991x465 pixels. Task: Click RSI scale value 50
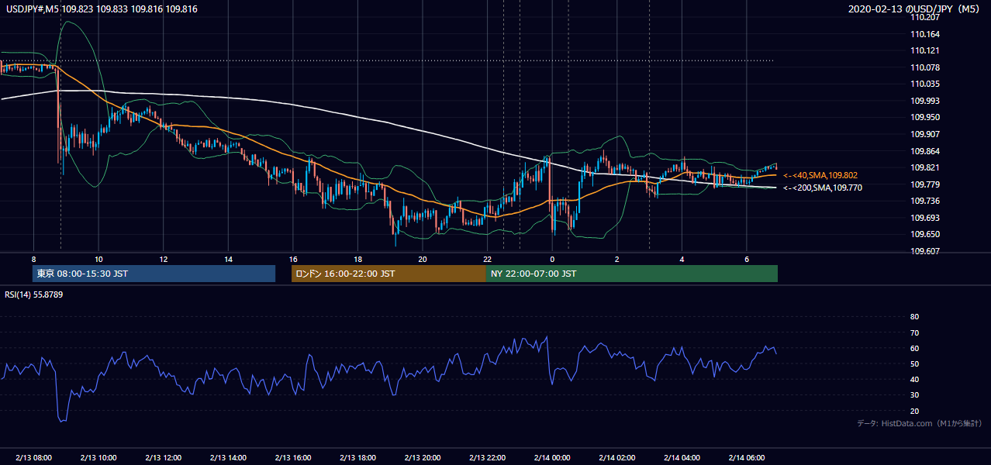point(914,363)
